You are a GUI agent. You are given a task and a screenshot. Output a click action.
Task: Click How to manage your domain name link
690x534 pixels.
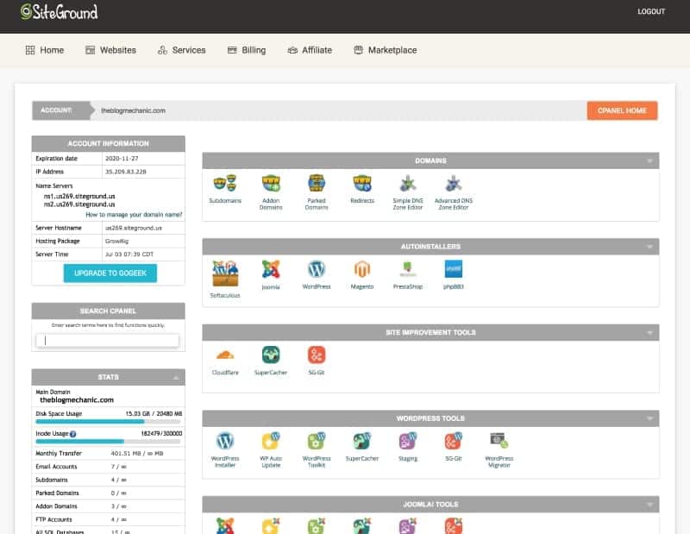point(134,214)
